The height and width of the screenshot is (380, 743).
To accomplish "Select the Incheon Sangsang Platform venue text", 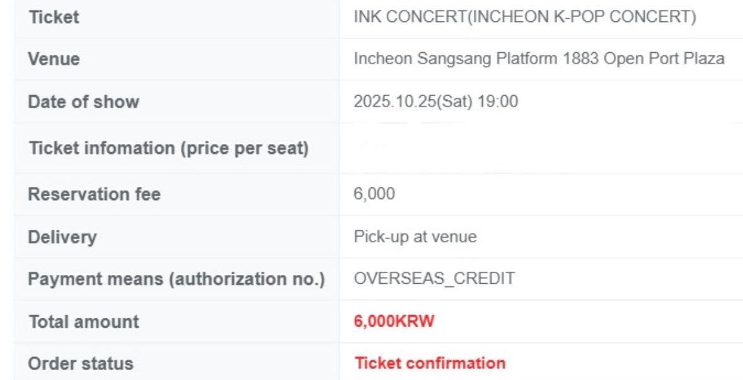I will coord(539,59).
